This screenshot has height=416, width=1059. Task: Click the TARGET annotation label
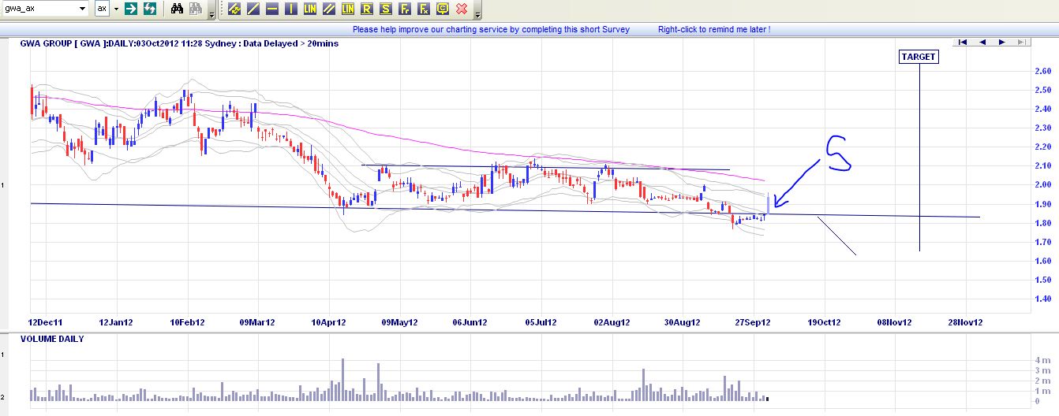[x=919, y=57]
